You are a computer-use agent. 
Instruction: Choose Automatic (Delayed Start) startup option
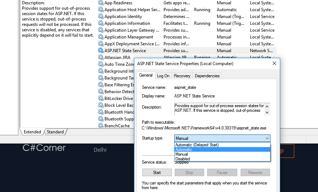pyautogui.click(x=222, y=145)
